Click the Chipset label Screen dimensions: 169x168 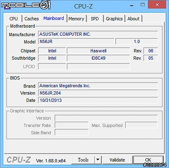(x=28, y=51)
